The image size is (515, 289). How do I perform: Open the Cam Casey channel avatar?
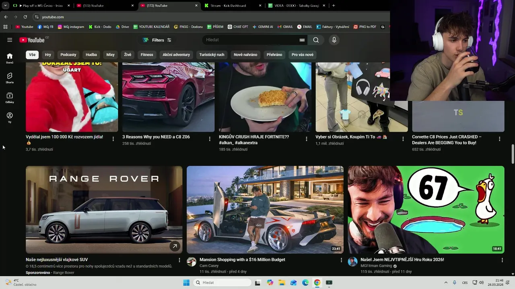192,262
